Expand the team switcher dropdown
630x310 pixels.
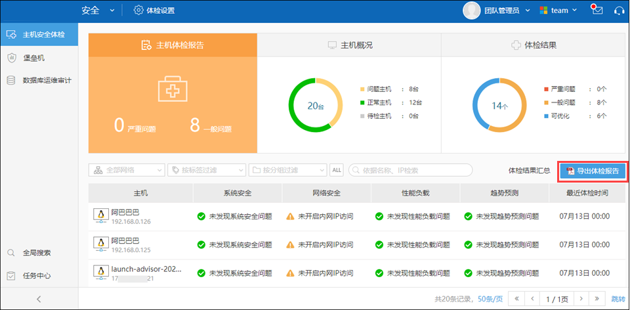pos(558,11)
